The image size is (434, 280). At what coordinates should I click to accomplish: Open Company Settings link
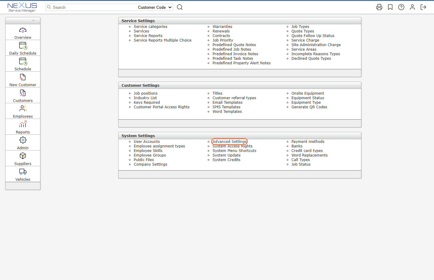(x=150, y=164)
